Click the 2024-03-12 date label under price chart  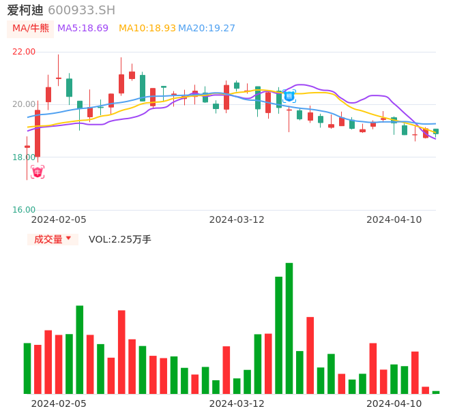pyautogui.click(x=237, y=219)
